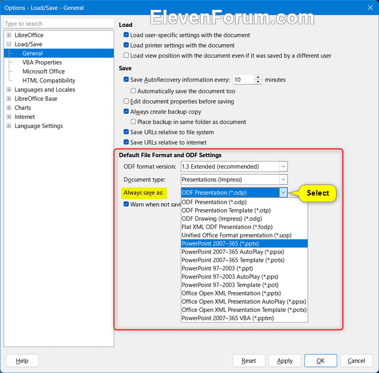The height and width of the screenshot is (373, 379).
Task: Open VBA Properties settings page
Action: (x=42, y=62)
